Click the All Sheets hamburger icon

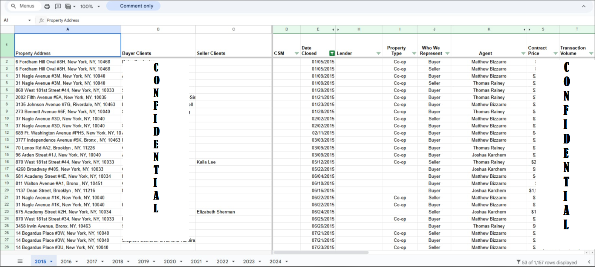pos(20,261)
